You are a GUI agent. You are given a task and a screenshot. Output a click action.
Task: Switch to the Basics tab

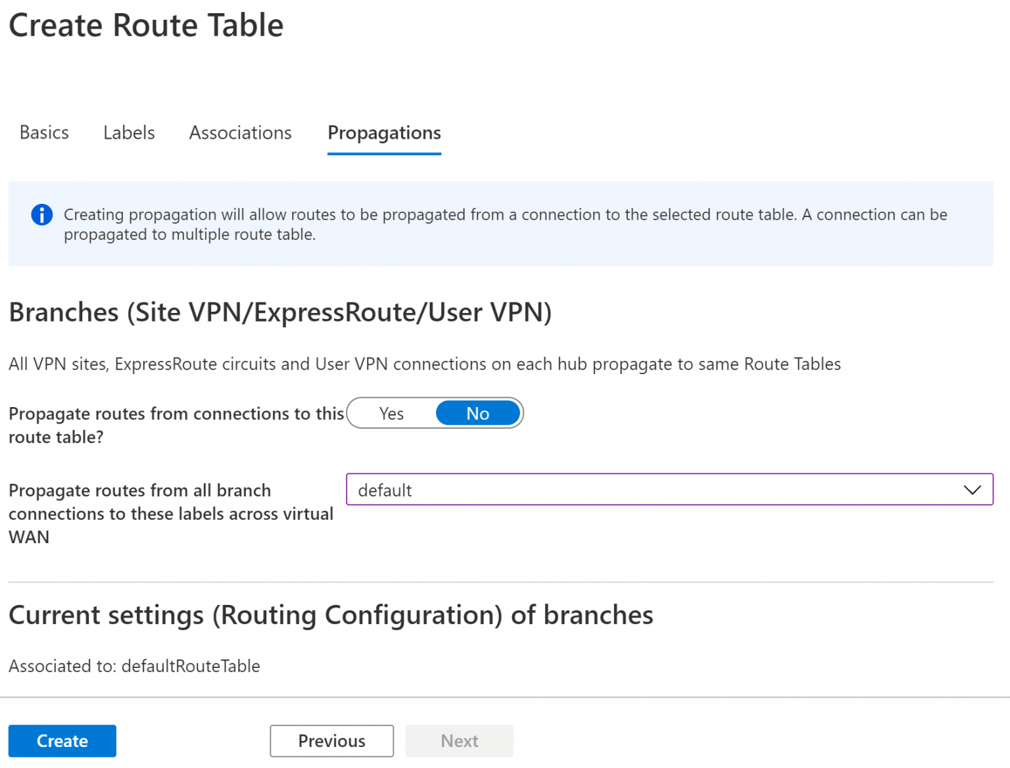pos(43,132)
